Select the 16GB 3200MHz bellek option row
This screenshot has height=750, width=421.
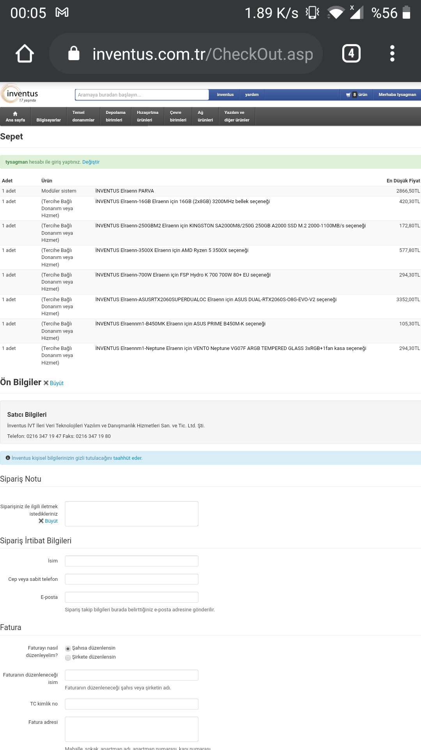pos(210,209)
